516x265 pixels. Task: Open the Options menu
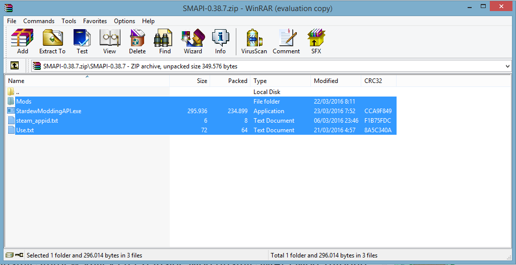point(124,21)
